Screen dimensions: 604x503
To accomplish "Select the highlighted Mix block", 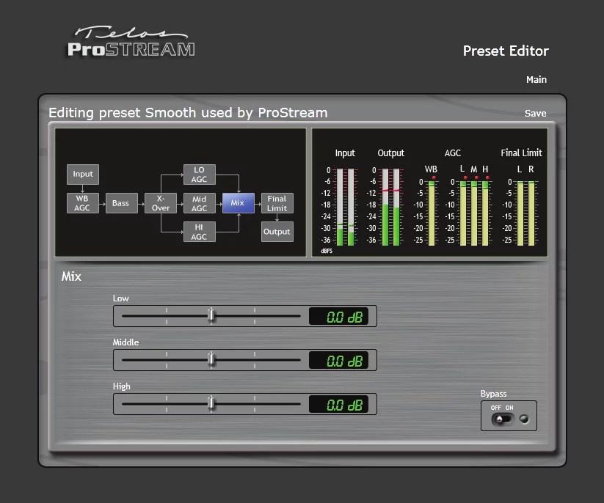I will 238,203.
